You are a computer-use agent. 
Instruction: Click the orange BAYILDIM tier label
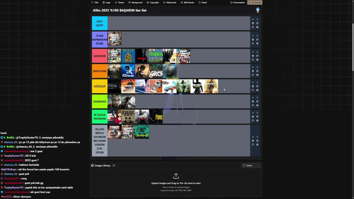(100, 71)
